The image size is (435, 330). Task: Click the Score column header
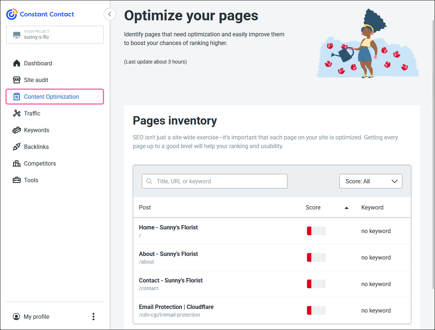[313, 207]
